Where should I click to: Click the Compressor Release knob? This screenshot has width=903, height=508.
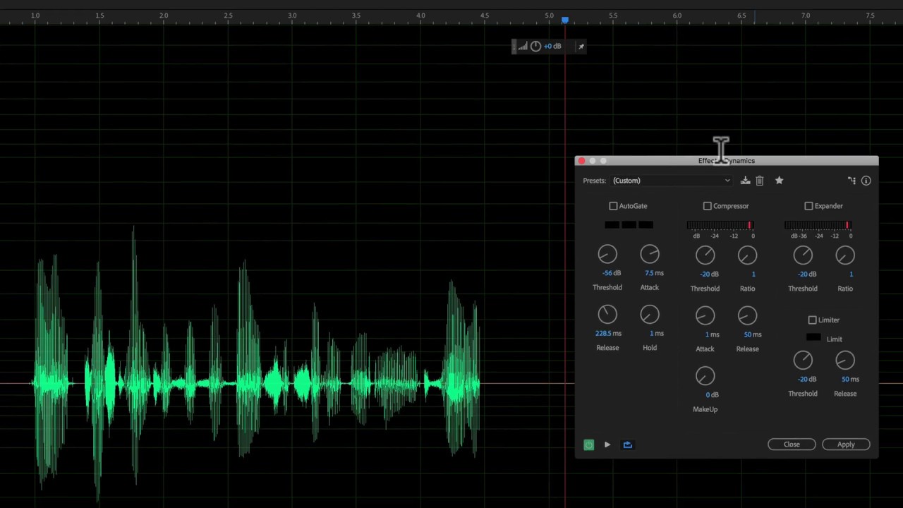[747, 316]
